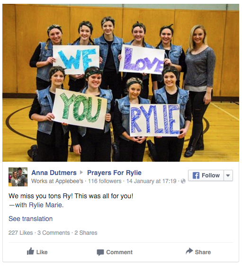This screenshot has height=267, width=242.
Task: Click the Comment speech bubble icon
Action: tap(100, 252)
